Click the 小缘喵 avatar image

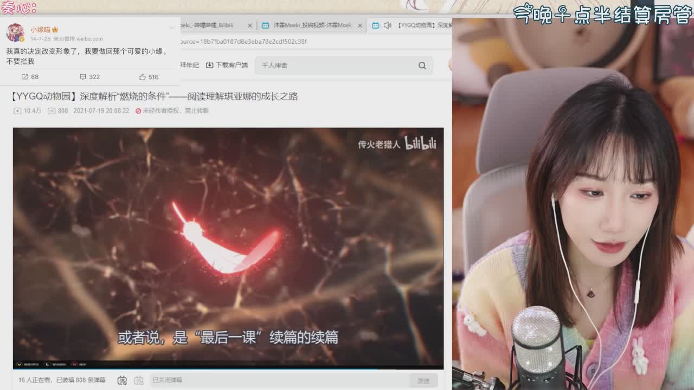tap(15, 33)
